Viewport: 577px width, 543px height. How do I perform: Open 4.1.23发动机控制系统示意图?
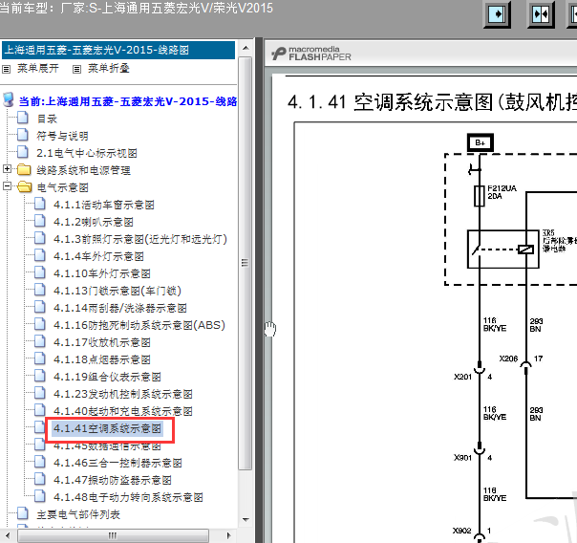[123, 394]
